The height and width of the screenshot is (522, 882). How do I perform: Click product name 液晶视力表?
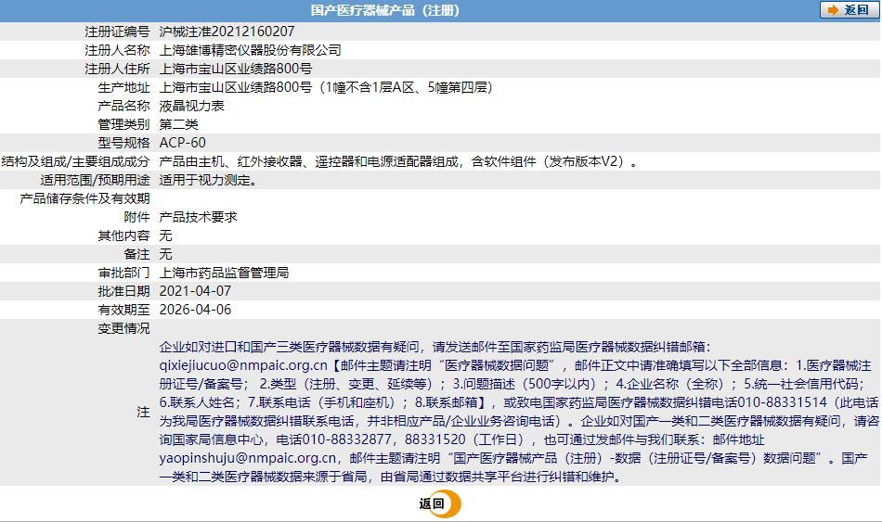coord(192,106)
